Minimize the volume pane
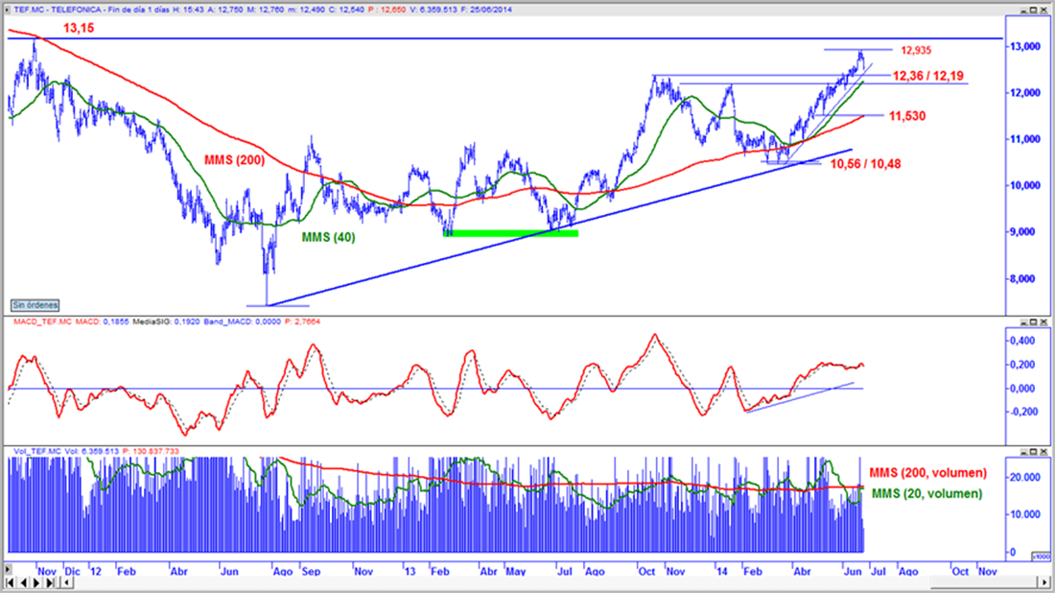Screen dimensions: 1055x593 1023,452
